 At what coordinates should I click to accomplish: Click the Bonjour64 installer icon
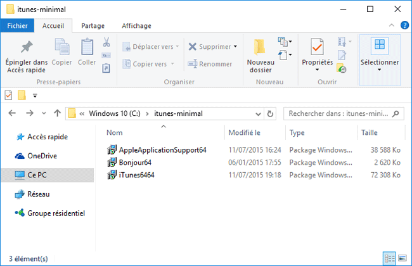tap(112, 162)
